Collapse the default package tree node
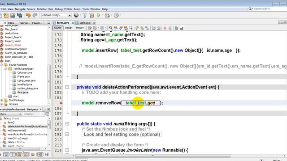This screenshot has height=161, width=287. [5, 69]
